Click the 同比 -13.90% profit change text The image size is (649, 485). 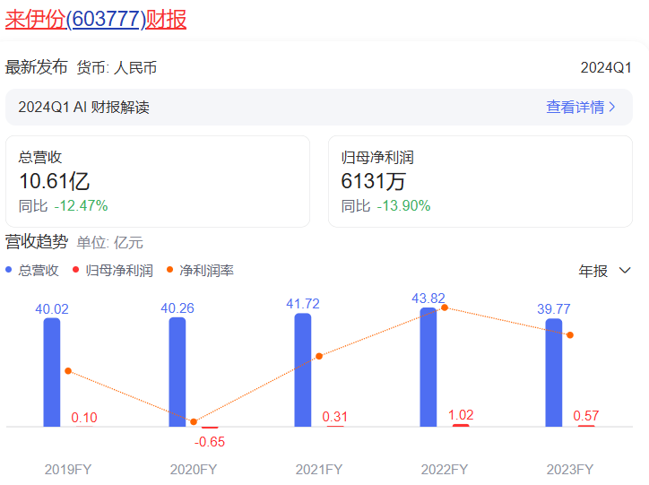[x=385, y=205]
